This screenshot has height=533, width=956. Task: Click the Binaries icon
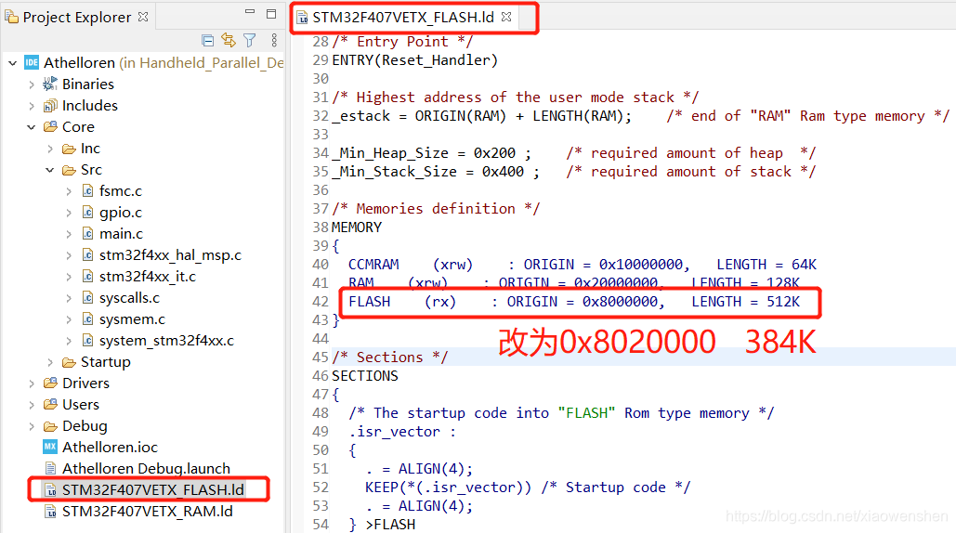tap(50, 84)
